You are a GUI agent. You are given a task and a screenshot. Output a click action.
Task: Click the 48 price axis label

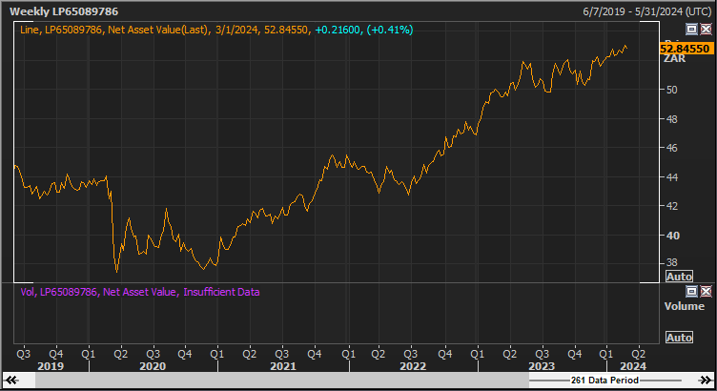pyautogui.click(x=672, y=119)
